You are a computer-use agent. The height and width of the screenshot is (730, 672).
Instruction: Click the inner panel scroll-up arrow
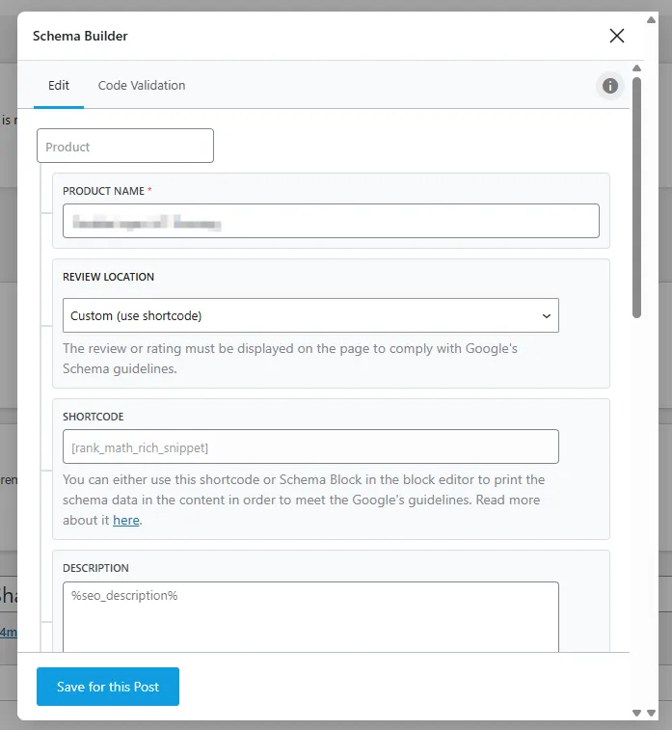tap(636, 68)
